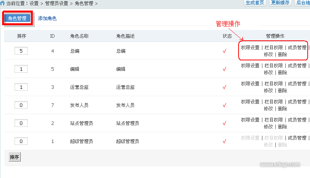Click the sort order field for 总编
This screenshot has height=178, width=310.
click(x=21, y=51)
